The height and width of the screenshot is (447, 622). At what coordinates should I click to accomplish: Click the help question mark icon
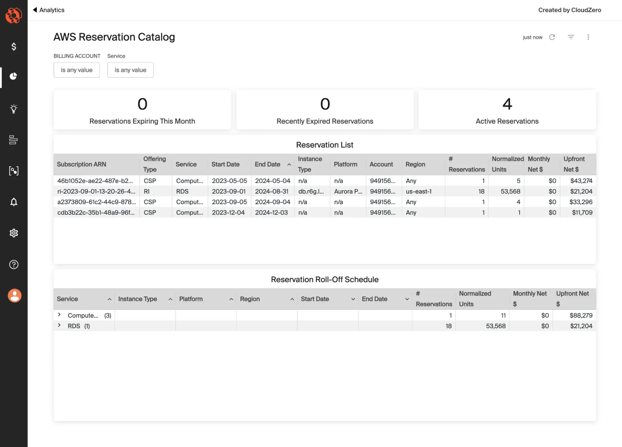(x=13, y=264)
